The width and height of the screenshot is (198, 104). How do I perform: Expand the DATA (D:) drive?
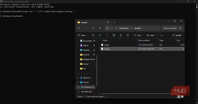79,92
